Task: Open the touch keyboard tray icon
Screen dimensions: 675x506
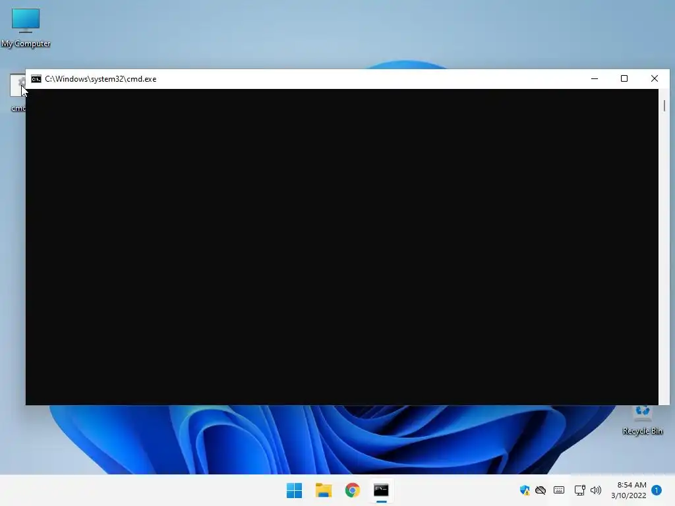Action: click(559, 490)
